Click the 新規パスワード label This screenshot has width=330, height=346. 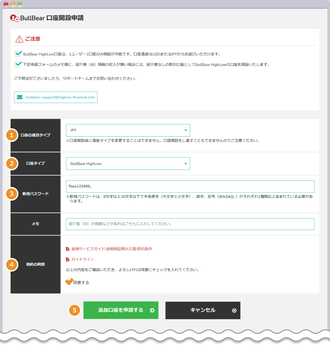(35, 194)
